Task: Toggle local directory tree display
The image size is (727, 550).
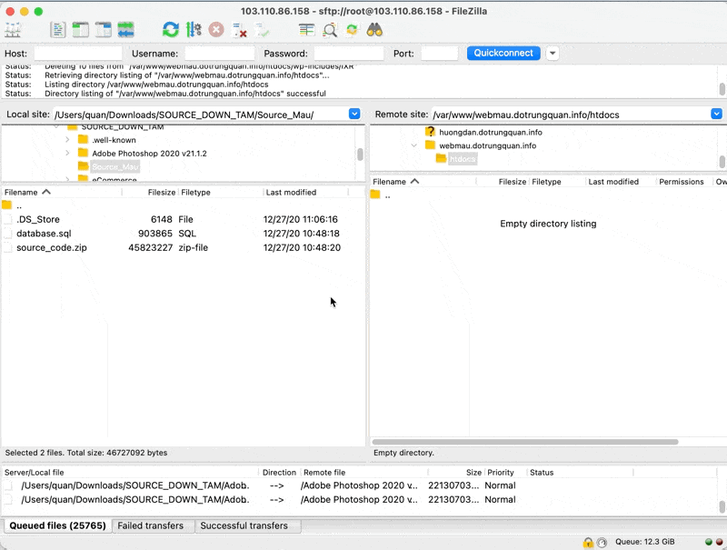Action: click(81, 30)
